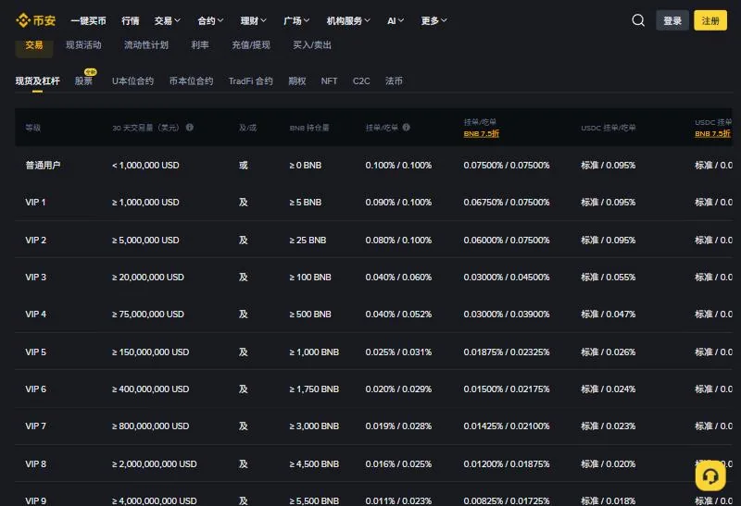Image resolution: width=741 pixels, height=506 pixels.
Task: Select NFT sub-tab
Action: pyautogui.click(x=330, y=81)
